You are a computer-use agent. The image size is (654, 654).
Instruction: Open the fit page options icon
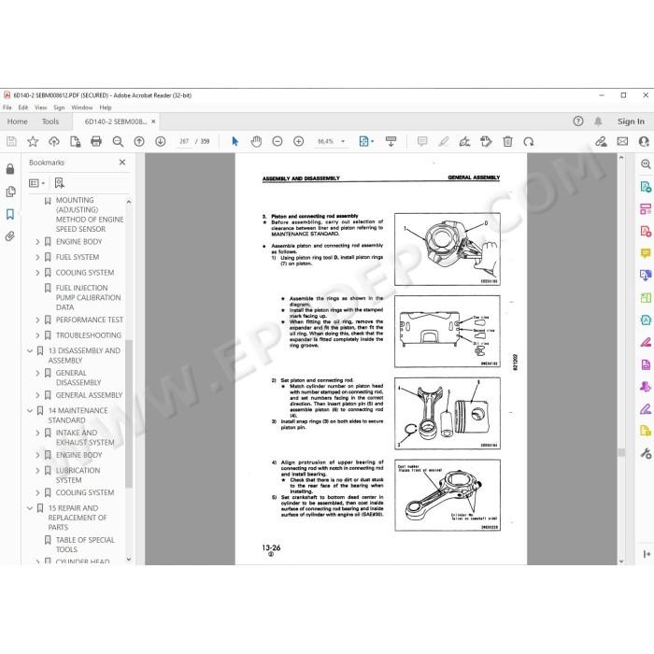tap(366, 142)
